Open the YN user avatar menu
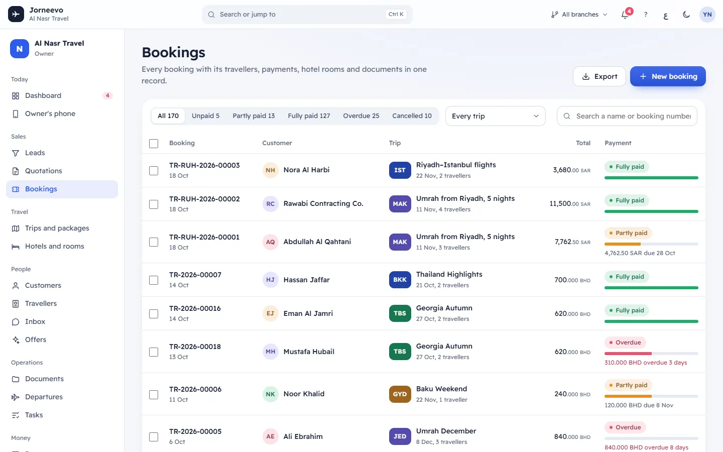723x452 pixels. (707, 15)
